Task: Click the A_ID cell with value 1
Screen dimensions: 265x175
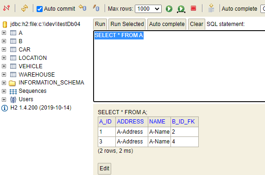Action: (x=107, y=132)
